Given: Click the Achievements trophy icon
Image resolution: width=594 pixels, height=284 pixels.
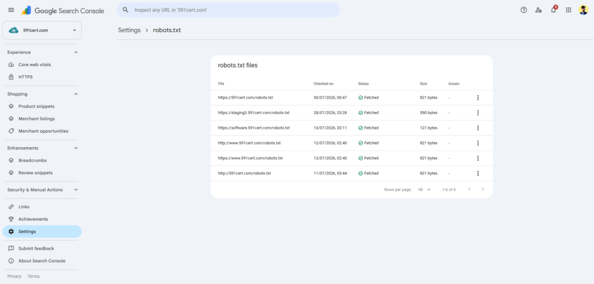Looking at the screenshot, I should 12,219.
